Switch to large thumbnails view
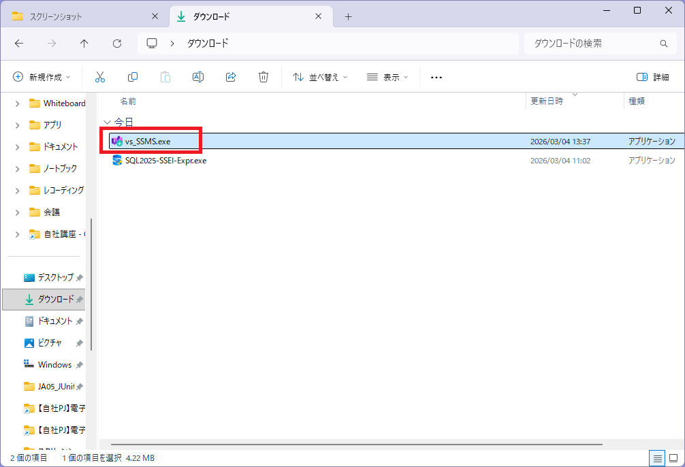The image size is (685, 467). [x=674, y=458]
